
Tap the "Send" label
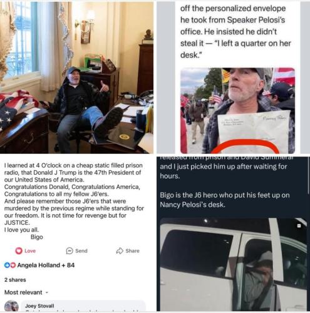coord(81,251)
